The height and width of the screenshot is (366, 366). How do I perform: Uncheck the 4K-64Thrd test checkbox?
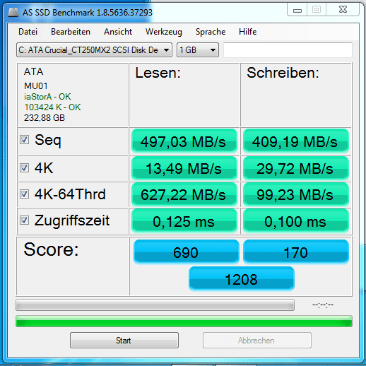(24, 194)
